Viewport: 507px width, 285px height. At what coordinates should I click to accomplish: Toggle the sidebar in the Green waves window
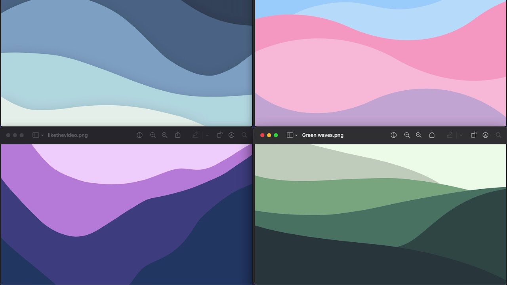click(x=290, y=135)
